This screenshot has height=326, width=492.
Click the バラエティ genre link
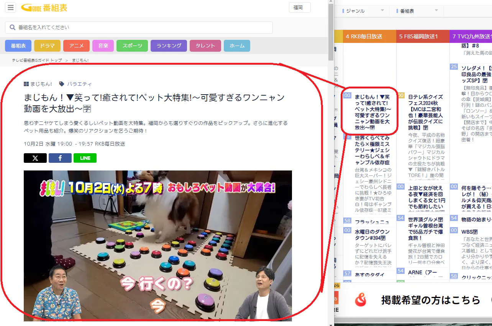[79, 84]
